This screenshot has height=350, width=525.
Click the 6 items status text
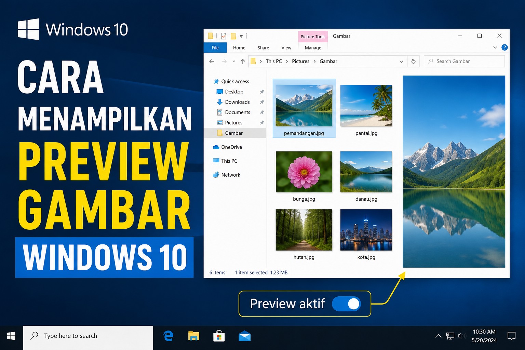click(x=217, y=272)
